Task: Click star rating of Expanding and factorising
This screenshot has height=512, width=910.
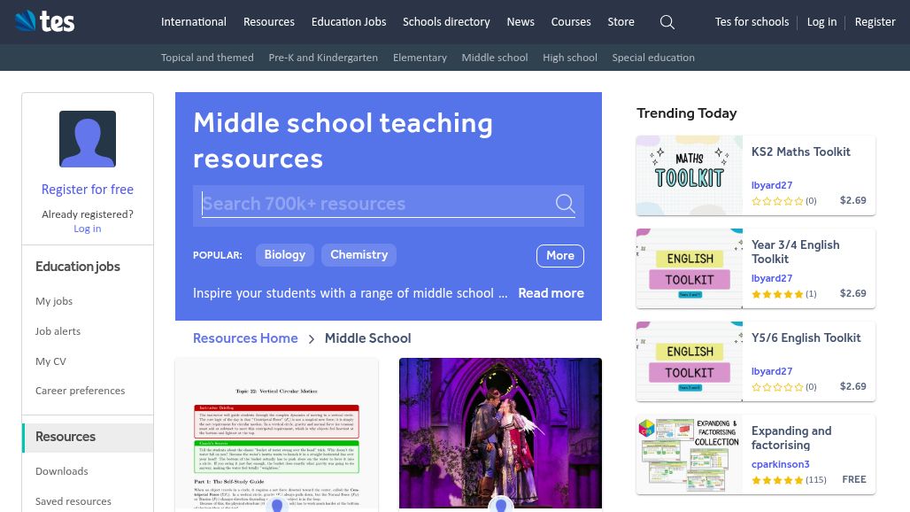Action: click(778, 480)
